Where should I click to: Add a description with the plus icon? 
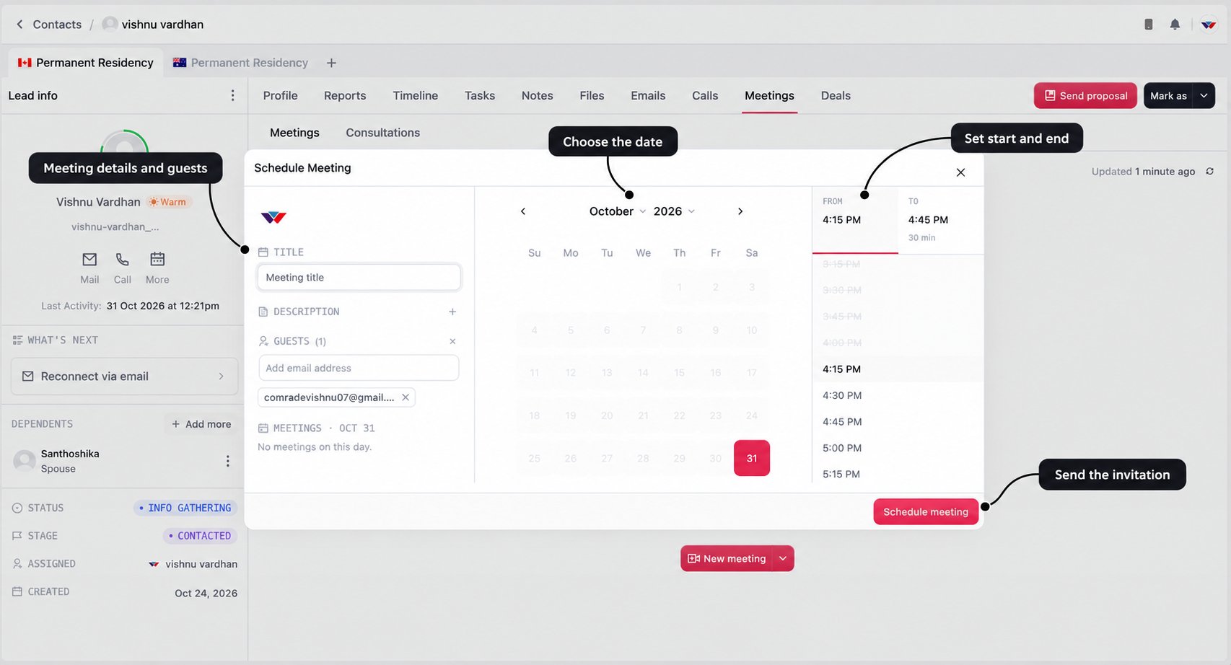tap(452, 312)
